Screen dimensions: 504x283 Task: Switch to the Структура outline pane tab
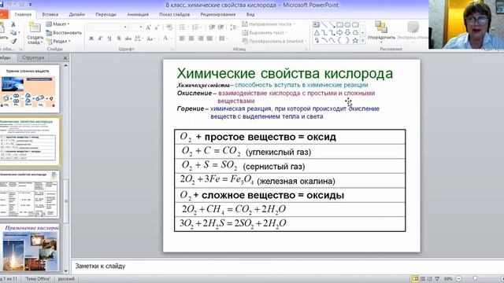click(x=33, y=57)
